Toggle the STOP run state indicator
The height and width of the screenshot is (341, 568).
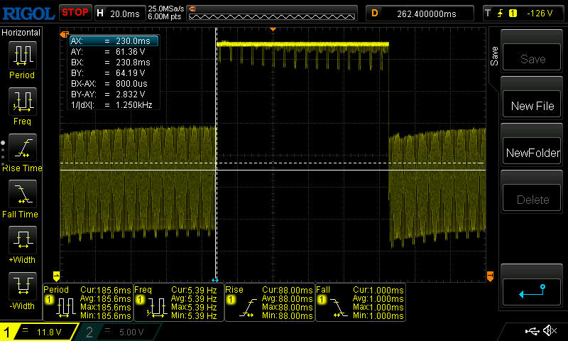[x=75, y=12]
